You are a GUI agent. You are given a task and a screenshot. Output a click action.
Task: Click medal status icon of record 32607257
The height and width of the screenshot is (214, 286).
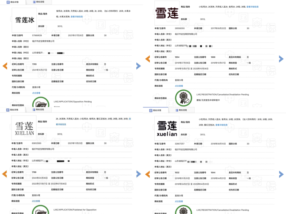[x=184, y=210]
